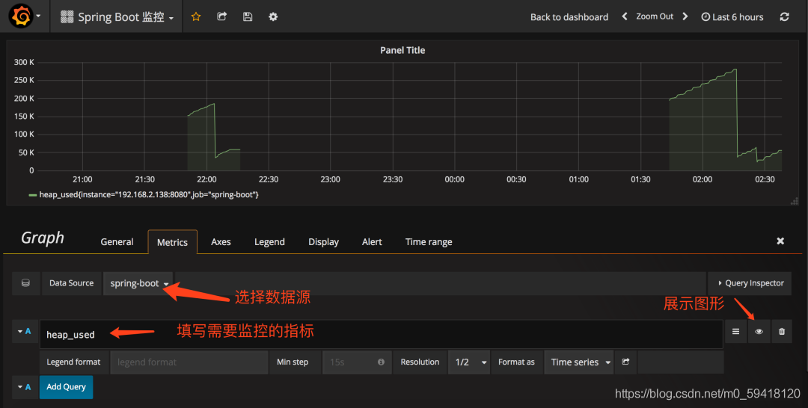This screenshot has height=408, width=808.
Task: Open the Alert tab
Action: click(x=372, y=241)
